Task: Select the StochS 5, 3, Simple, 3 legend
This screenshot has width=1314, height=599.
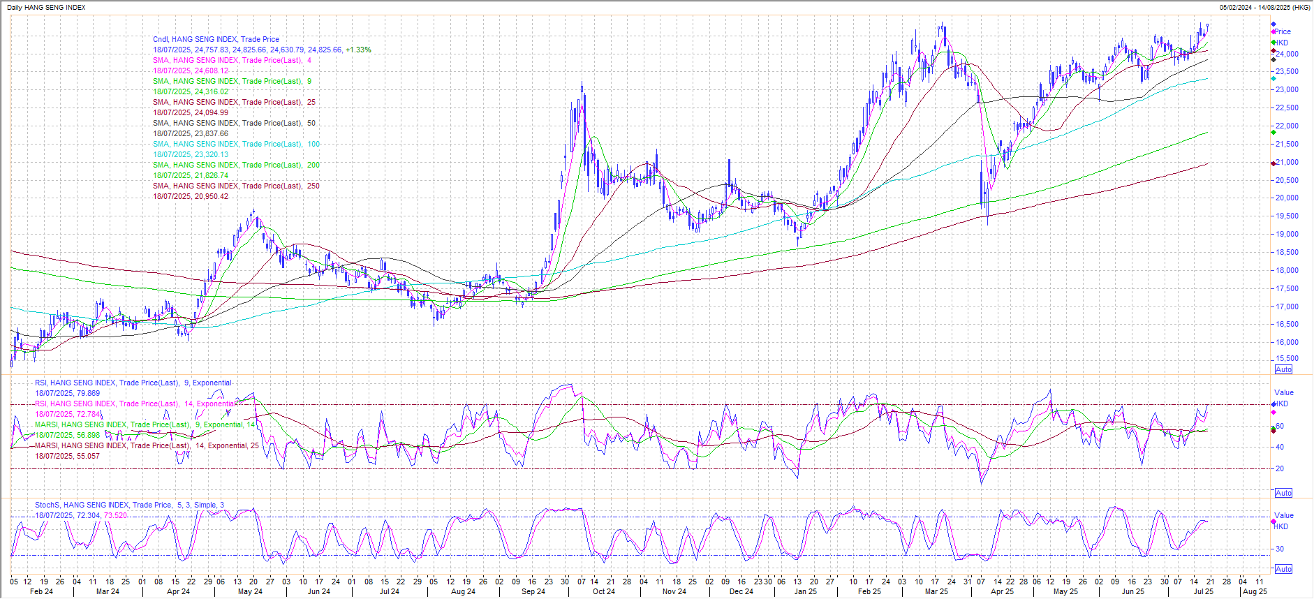Action: point(130,505)
